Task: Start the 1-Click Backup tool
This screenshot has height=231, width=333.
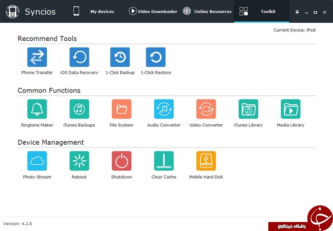Action: (x=120, y=57)
